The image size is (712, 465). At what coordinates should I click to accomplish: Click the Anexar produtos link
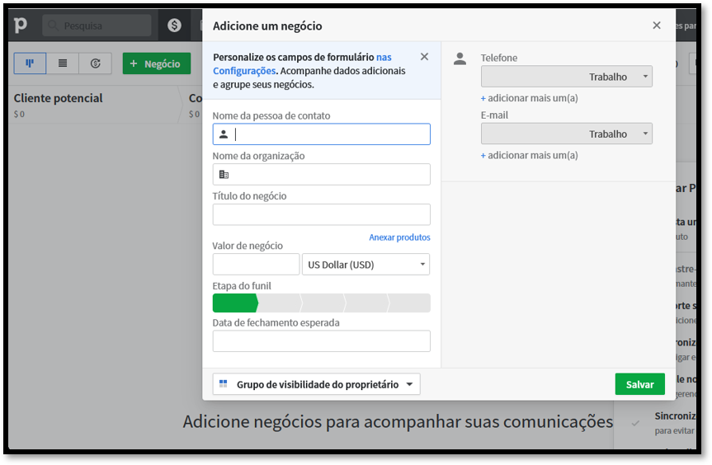pyautogui.click(x=399, y=237)
